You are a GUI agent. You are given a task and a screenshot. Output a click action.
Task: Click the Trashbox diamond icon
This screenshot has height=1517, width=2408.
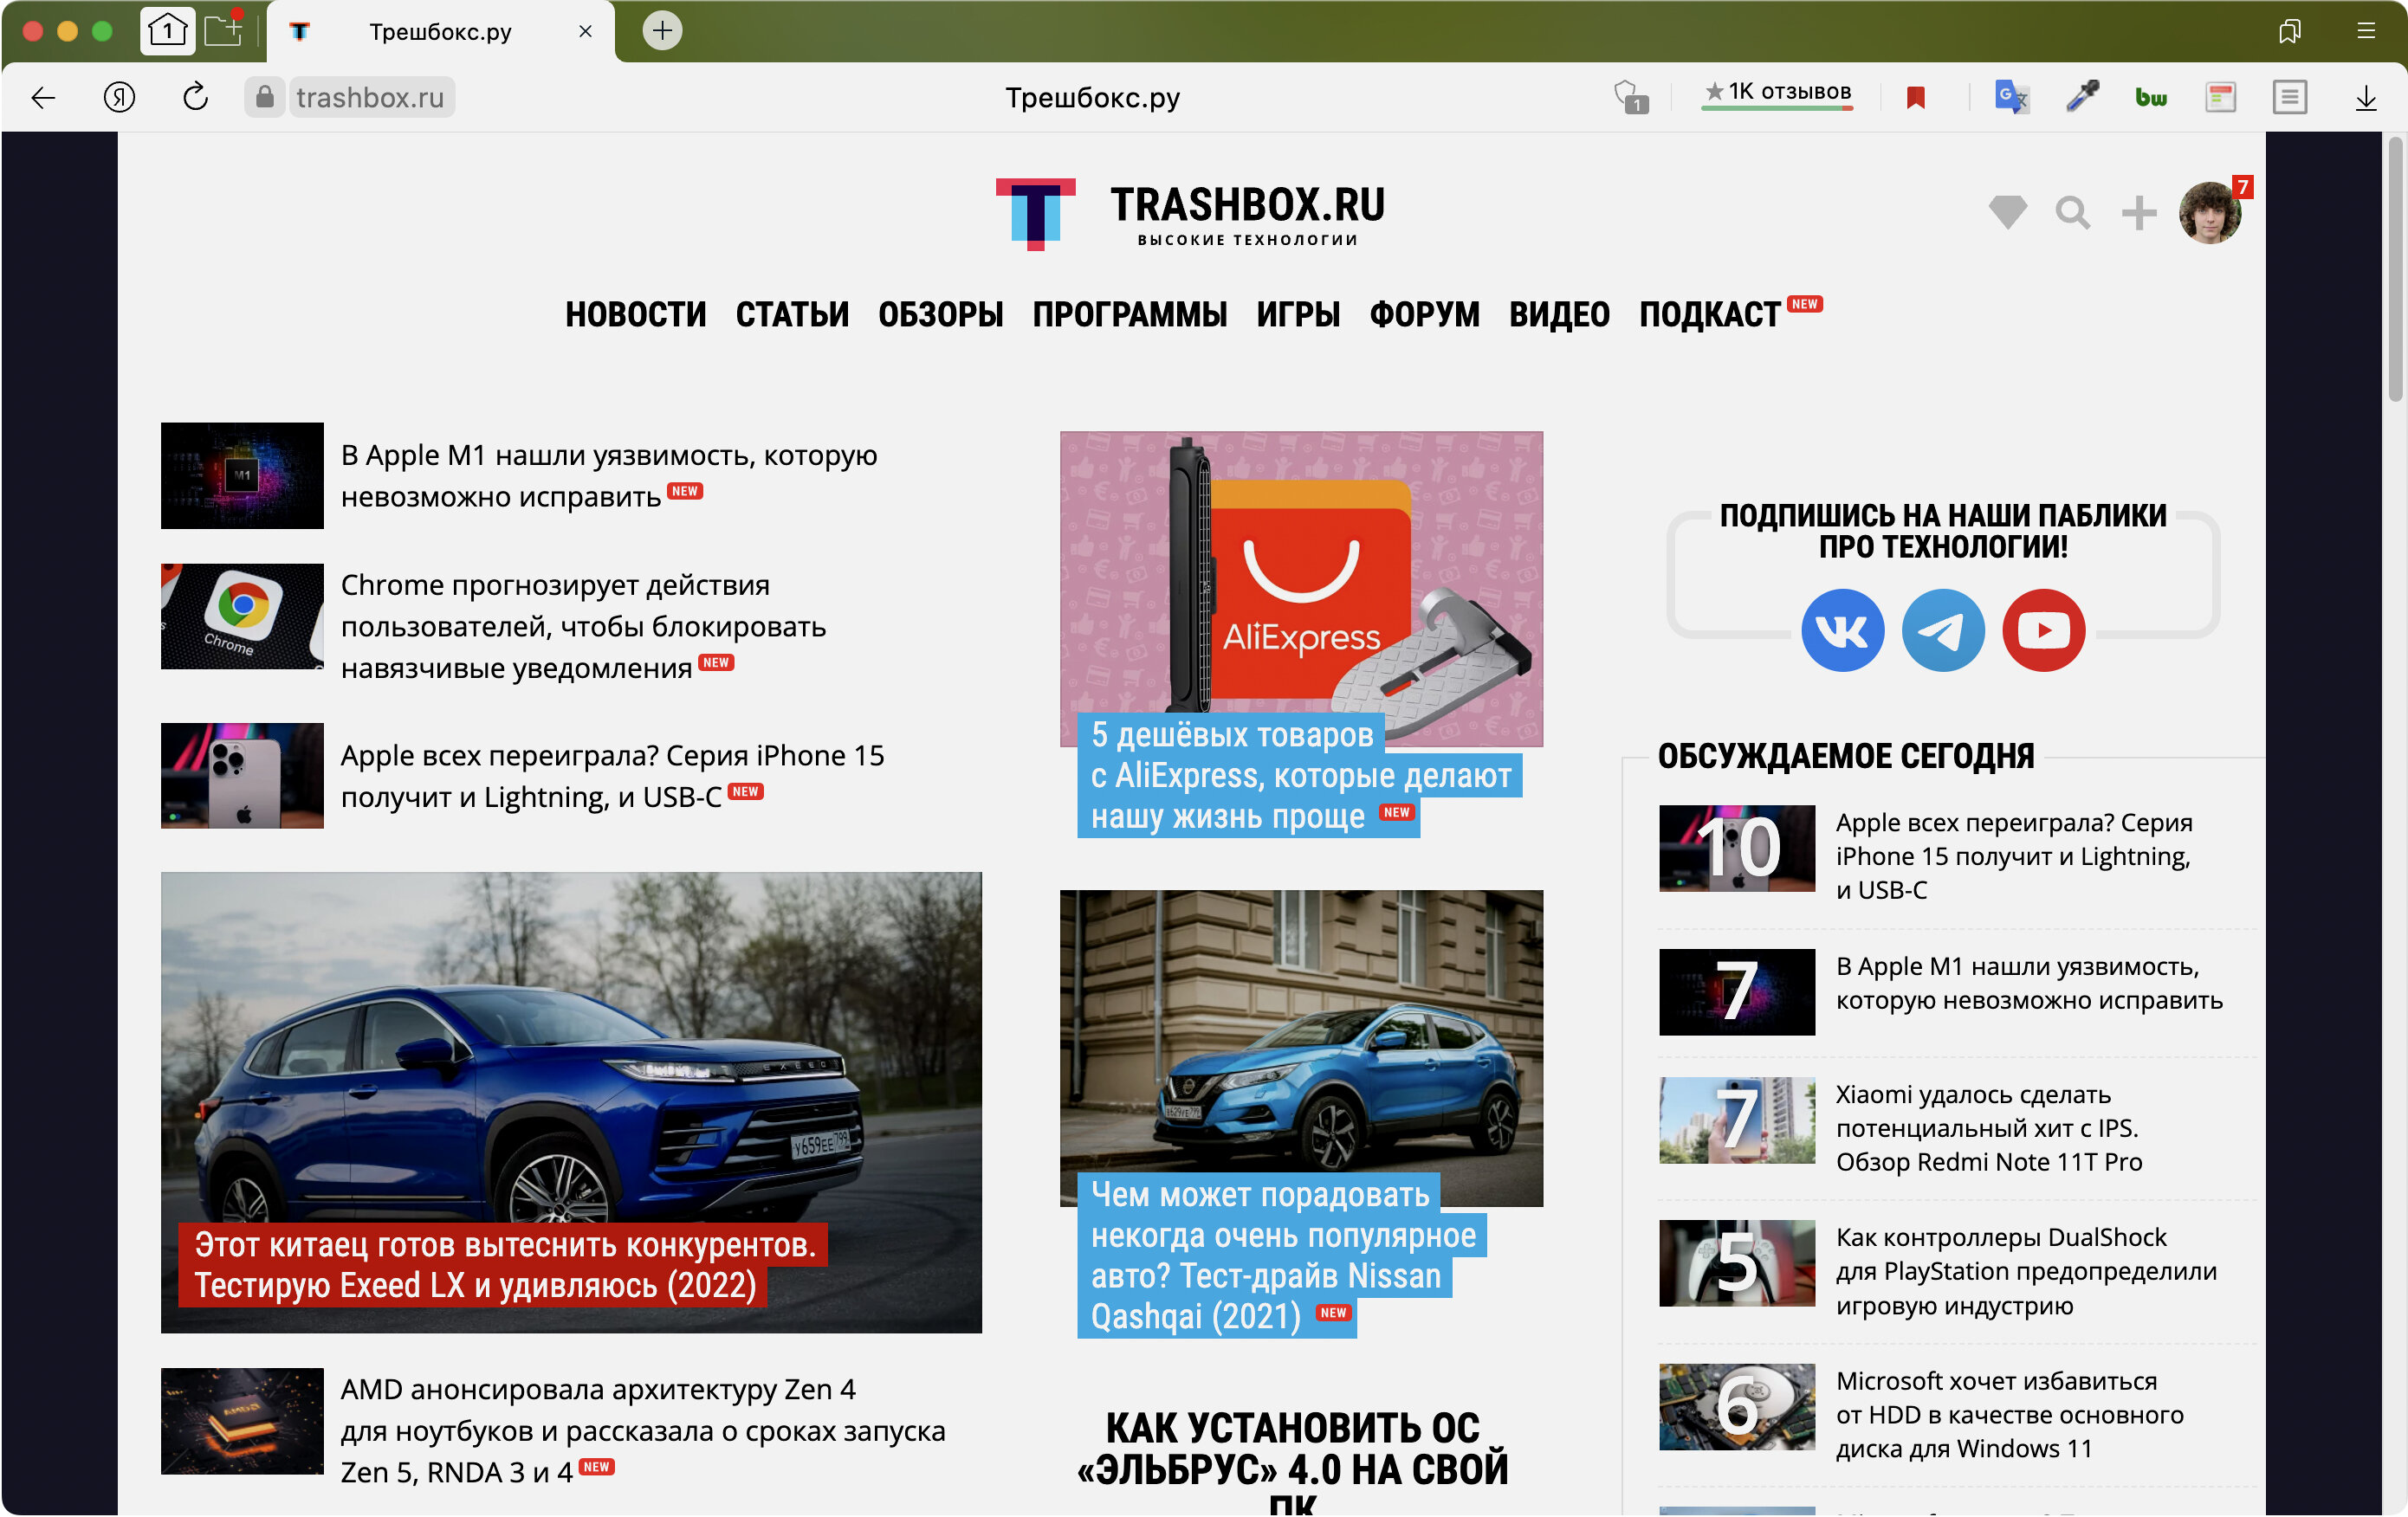pos(2007,212)
